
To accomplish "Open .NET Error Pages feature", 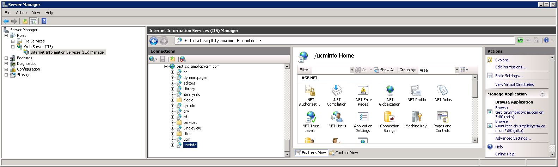I will (363, 95).
